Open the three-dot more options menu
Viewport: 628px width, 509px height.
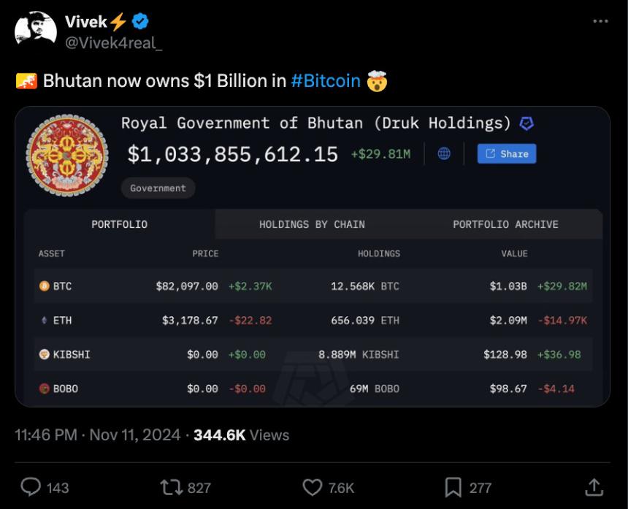[600, 22]
